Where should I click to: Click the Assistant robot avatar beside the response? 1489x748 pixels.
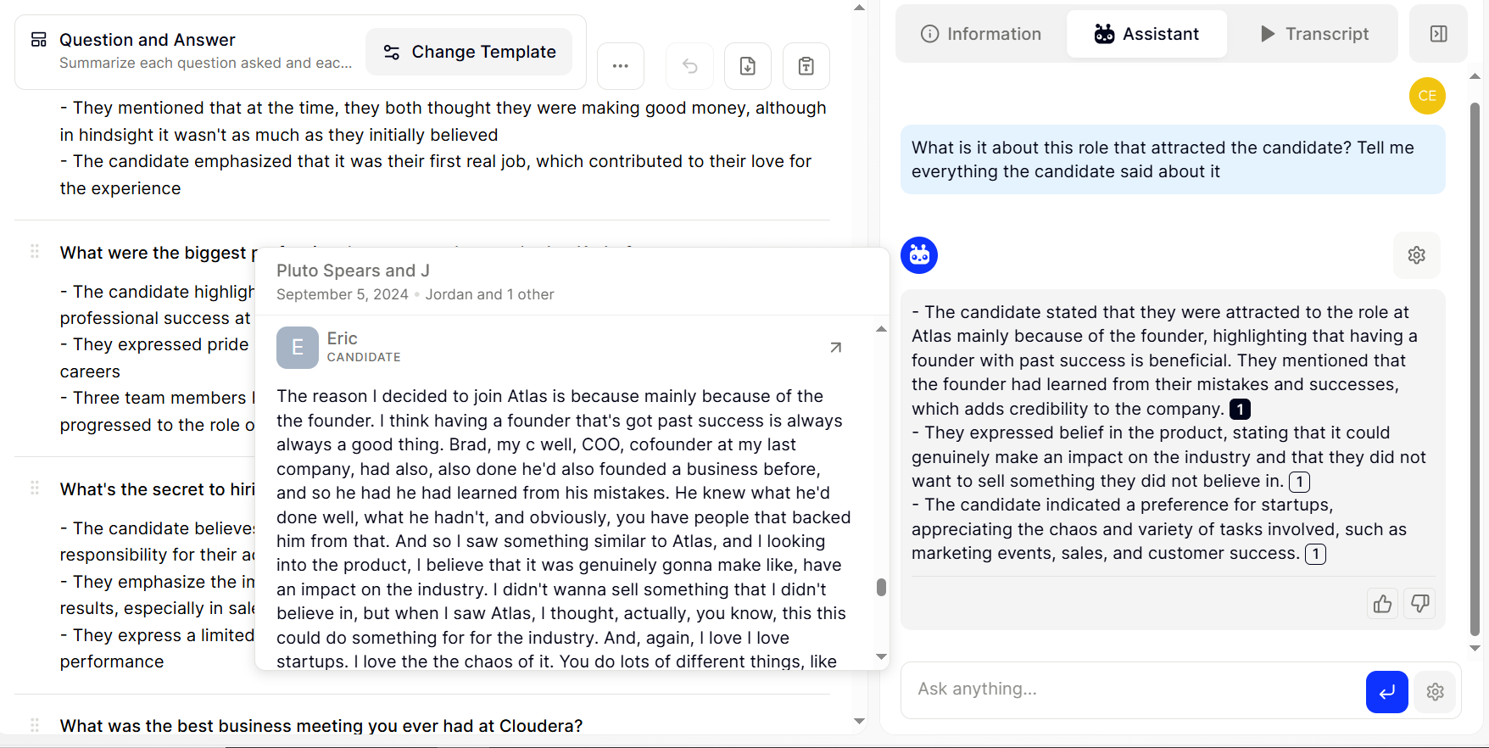point(918,254)
